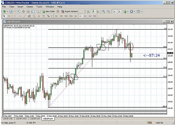Open the Tools menu

tap(39, 7)
